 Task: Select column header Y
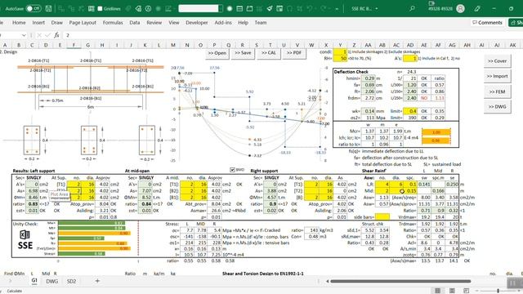point(340,45)
